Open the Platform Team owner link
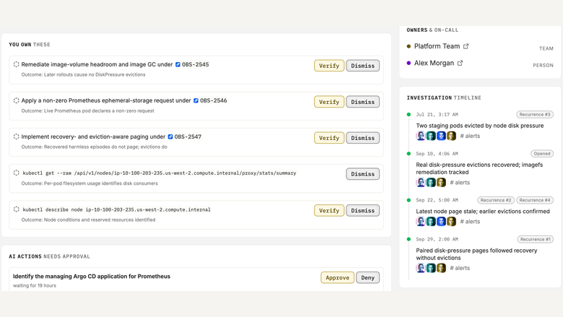Image resolution: width=563 pixels, height=317 pixels. (x=437, y=46)
